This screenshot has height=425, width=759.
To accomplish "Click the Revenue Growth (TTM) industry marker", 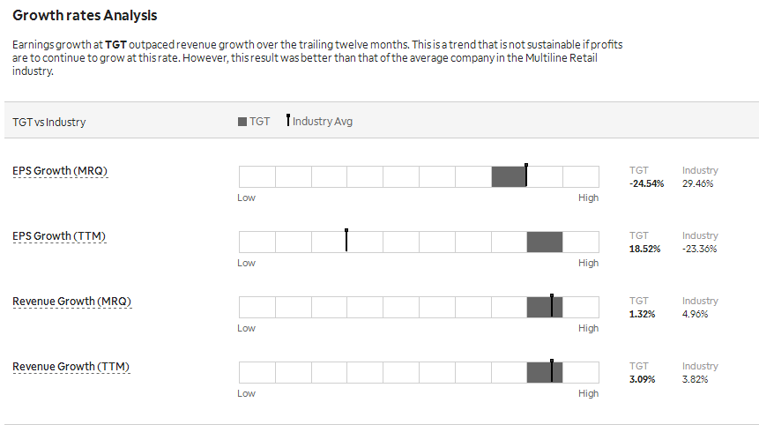I will [552, 371].
